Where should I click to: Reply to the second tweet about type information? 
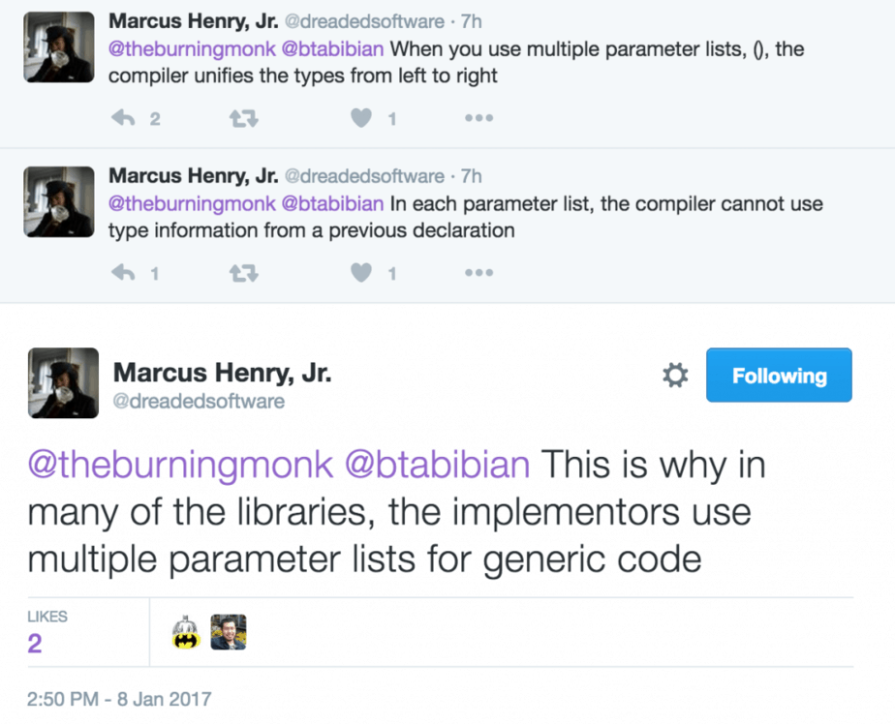click(x=123, y=274)
